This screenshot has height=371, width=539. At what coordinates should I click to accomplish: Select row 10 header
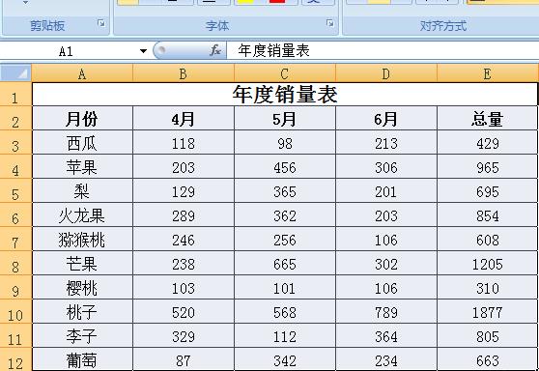[15, 311]
